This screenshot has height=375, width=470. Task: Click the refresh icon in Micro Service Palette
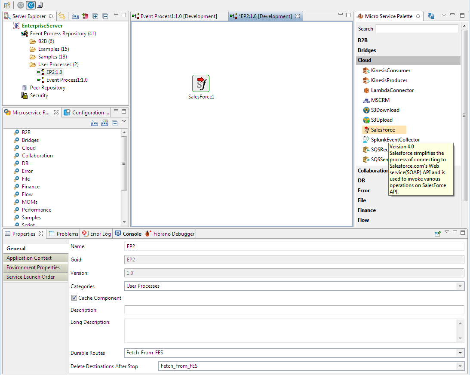431,16
